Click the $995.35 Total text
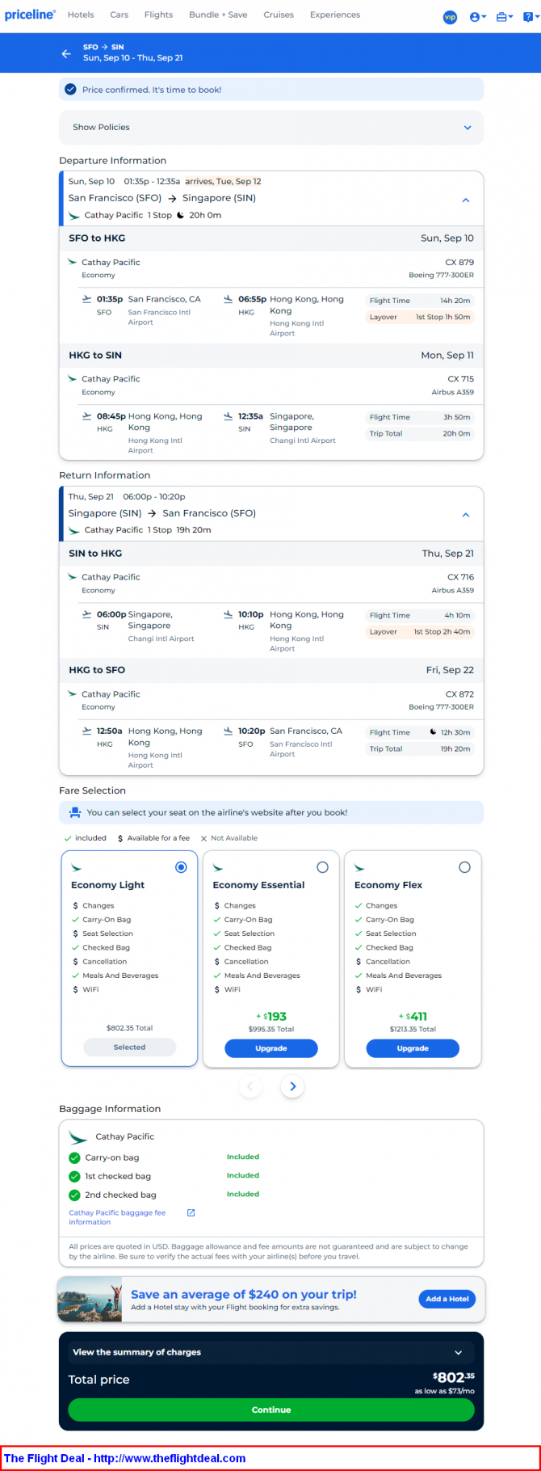This screenshot has width=541, height=1471. point(271,1030)
